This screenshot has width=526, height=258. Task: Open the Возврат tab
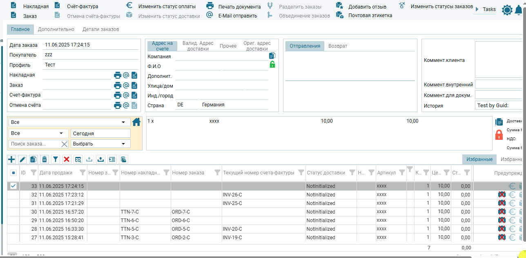pos(338,46)
